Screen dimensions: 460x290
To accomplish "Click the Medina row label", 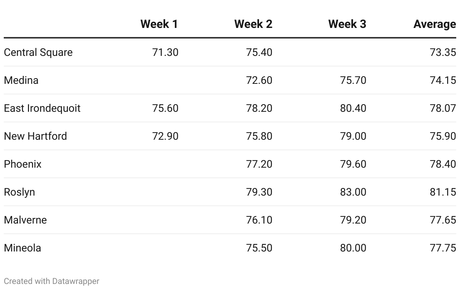I will [21, 80].
